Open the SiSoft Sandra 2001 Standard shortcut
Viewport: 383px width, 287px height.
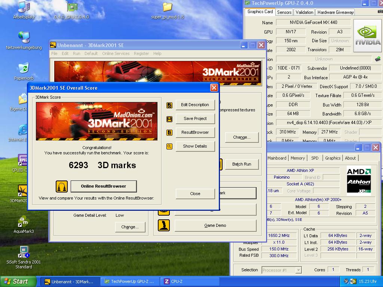click(x=24, y=252)
